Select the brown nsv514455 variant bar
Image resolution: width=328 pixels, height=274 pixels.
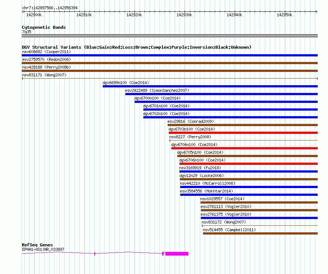260,233
